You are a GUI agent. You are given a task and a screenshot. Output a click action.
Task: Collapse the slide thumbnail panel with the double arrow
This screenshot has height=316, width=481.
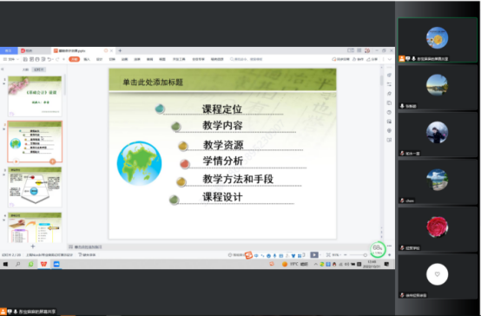[x=3, y=69]
